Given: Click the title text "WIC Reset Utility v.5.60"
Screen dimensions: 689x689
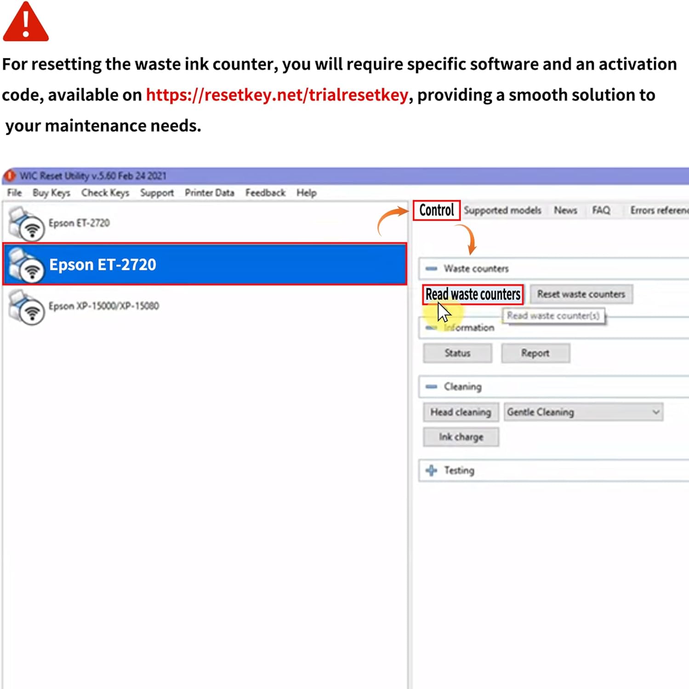Looking at the screenshot, I should (68, 176).
